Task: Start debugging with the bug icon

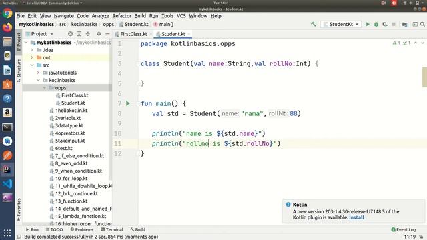Action: click(x=376, y=24)
